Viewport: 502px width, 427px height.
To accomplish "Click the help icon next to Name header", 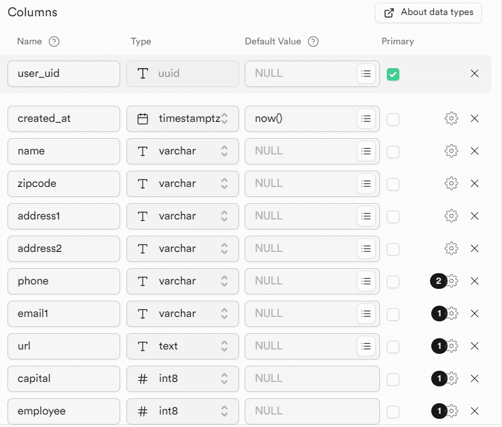I will [54, 42].
